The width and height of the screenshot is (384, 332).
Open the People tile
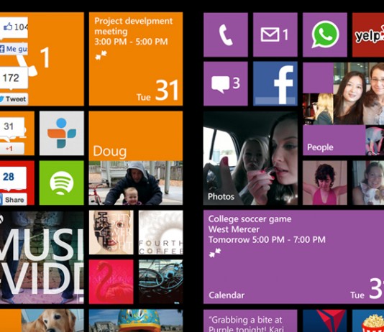click(343, 109)
